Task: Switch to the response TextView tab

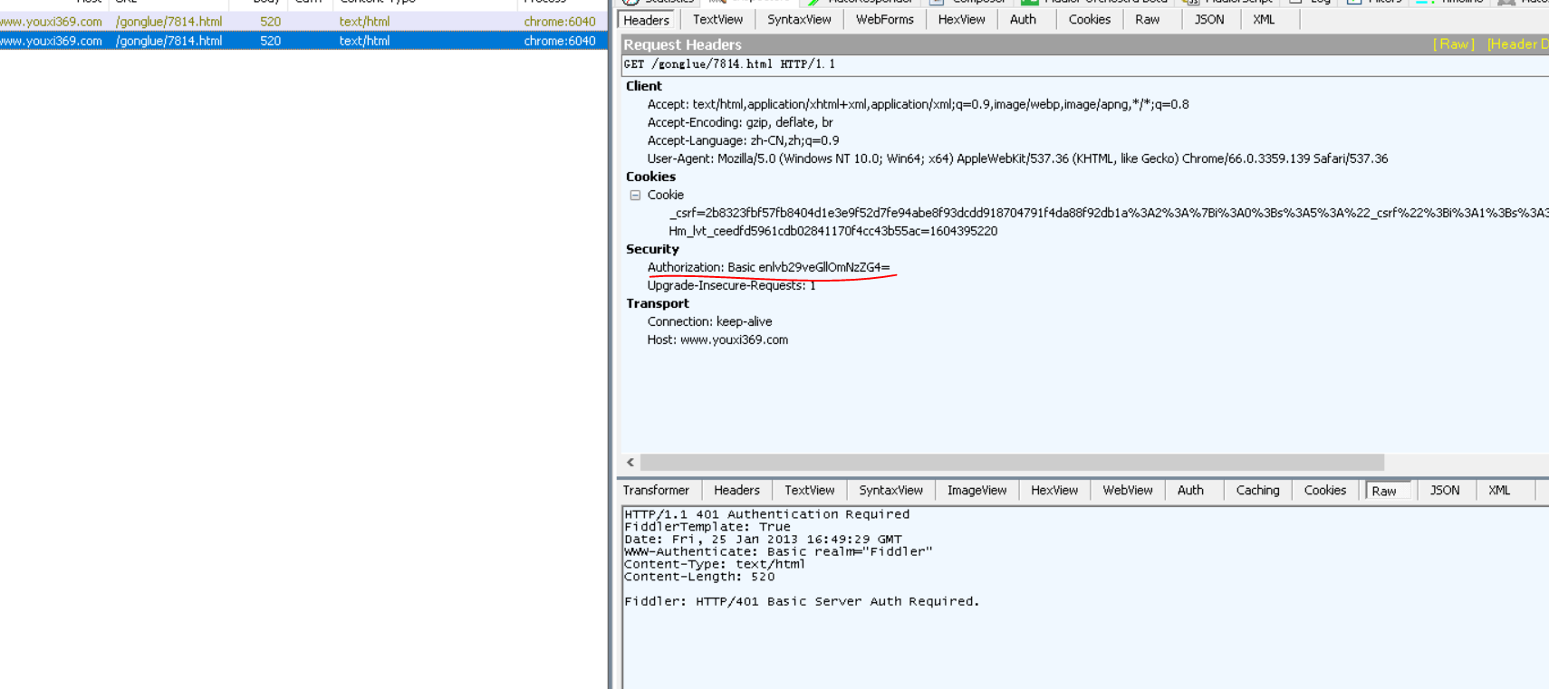Action: click(x=809, y=491)
